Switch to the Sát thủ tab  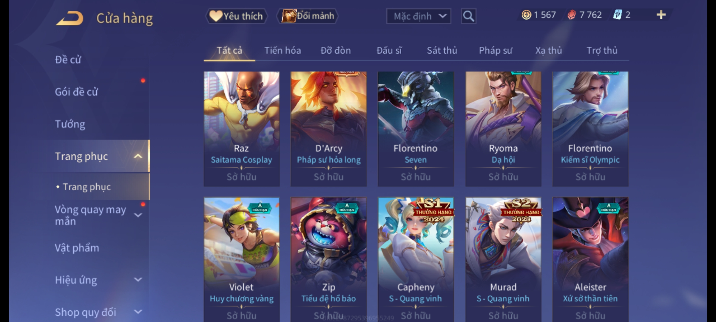coord(442,50)
